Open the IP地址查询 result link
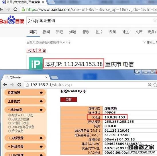 (x=36, y=50)
